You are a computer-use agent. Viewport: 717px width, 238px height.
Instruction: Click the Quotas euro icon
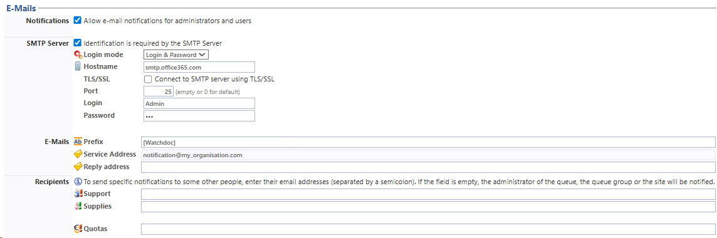78,229
